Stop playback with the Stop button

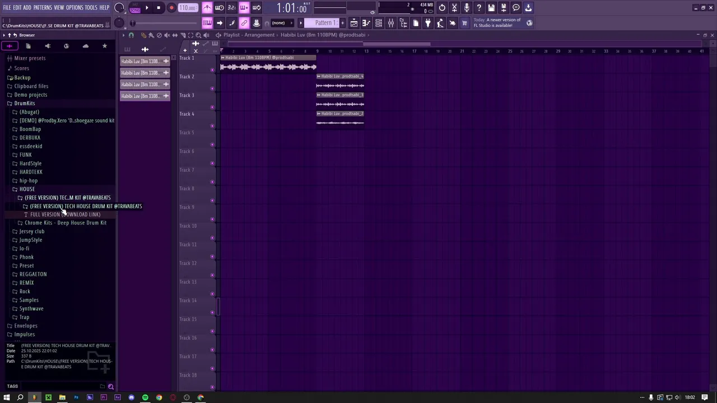[x=159, y=8]
